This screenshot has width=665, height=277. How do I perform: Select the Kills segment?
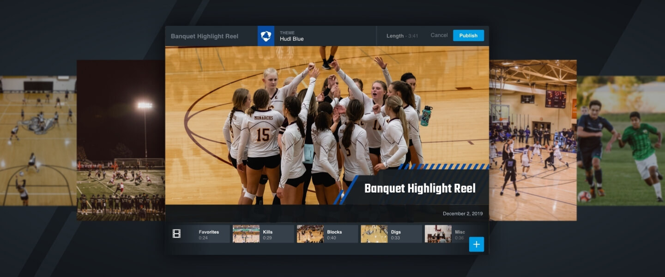tap(263, 234)
